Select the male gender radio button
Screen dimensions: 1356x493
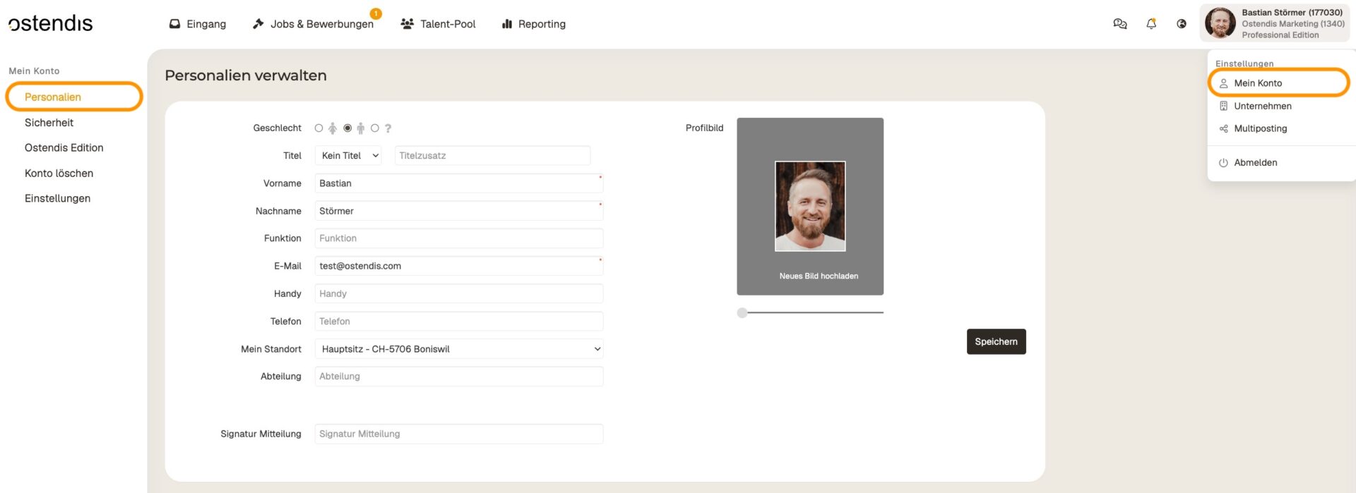pos(347,128)
